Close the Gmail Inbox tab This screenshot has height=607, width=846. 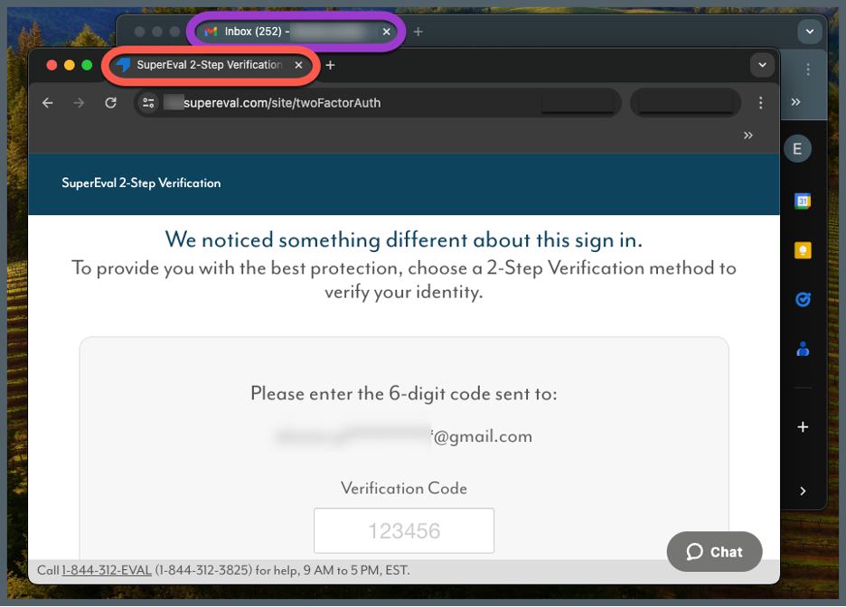386,32
